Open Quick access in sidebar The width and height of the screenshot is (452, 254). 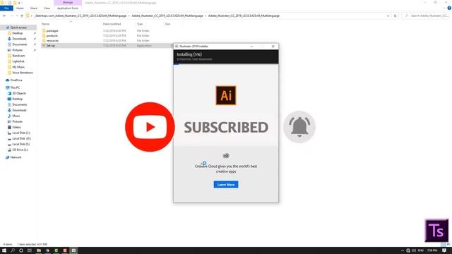(18, 28)
